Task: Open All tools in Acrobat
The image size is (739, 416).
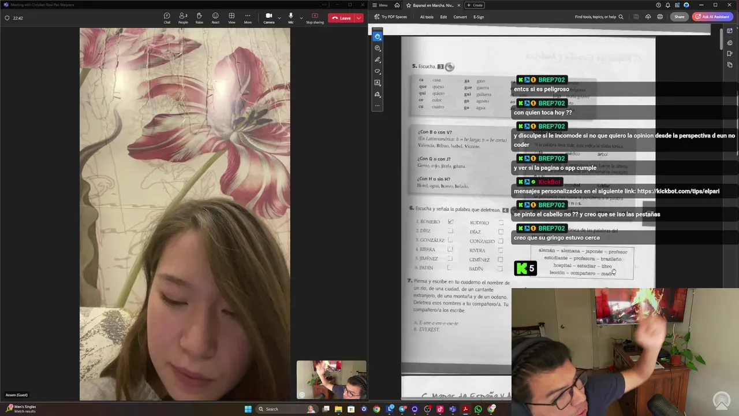Action: [x=427, y=17]
